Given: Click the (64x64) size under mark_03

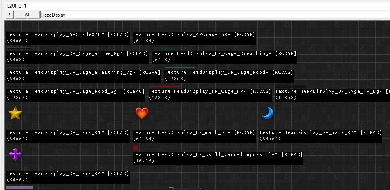Looking at the screenshot, I should [x=270, y=139].
